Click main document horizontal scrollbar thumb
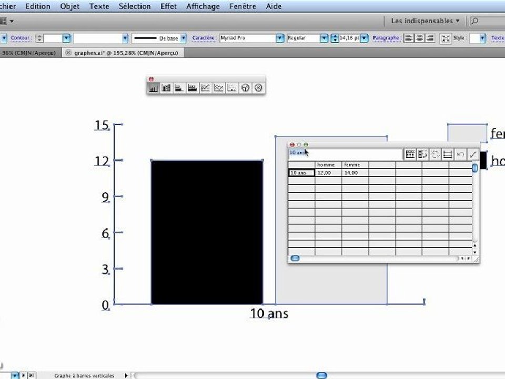The width and height of the screenshot is (505, 379). tap(321, 375)
